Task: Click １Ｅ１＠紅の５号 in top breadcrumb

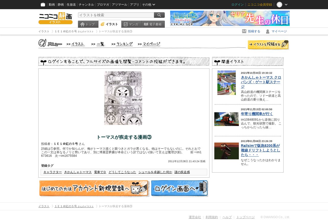Action: [66, 31]
